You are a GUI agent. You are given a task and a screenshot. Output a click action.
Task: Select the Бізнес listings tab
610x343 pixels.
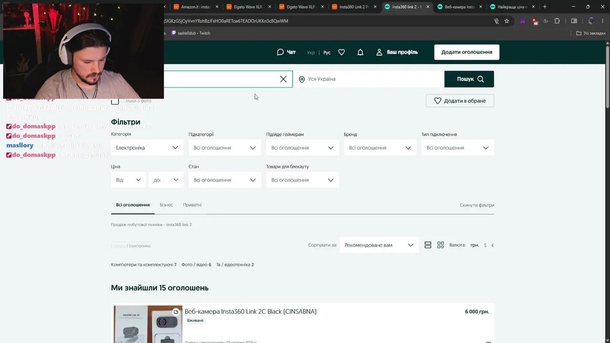(x=166, y=205)
